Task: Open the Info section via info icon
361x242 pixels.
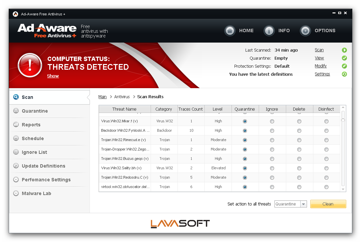Action: tap(269, 31)
